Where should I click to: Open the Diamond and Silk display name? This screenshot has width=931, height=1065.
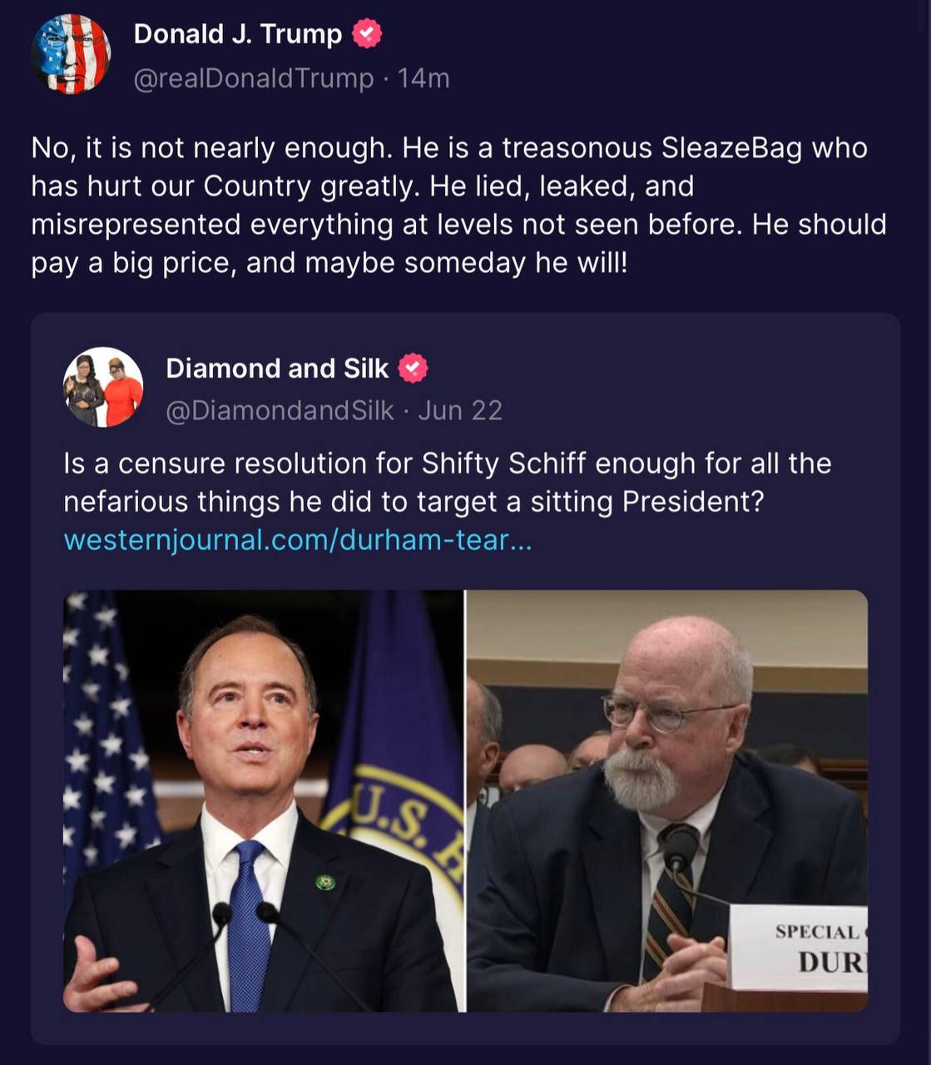(x=277, y=368)
